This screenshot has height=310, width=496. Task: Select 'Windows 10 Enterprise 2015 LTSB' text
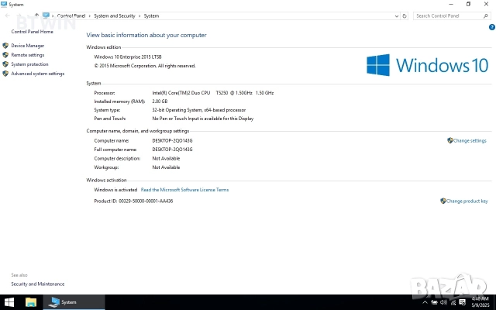(x=128, y=57)
